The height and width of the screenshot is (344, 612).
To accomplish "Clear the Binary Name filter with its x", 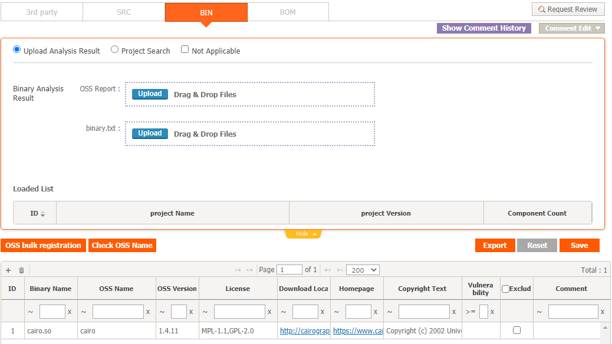I will click(70, 312).
